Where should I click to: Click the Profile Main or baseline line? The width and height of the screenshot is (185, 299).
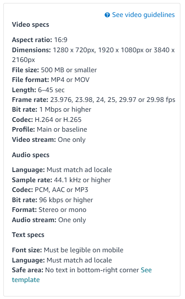click(x=50, y=130)
